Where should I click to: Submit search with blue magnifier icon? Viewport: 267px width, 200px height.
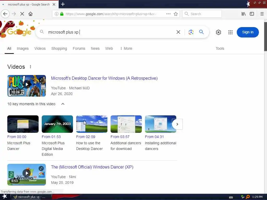pos(201,32)
